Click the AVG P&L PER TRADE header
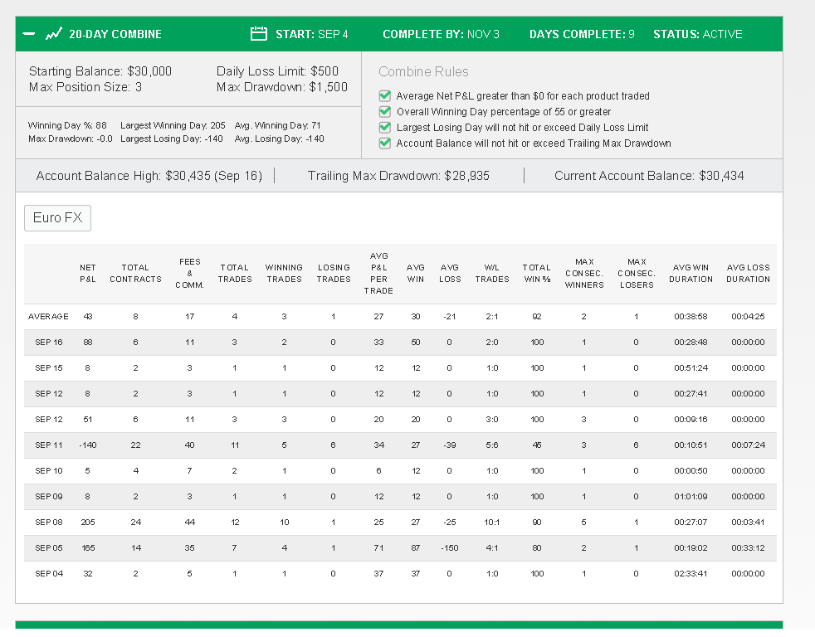Image resolution: width=815 pixels, height=637 pixels. (x=378, y=274)
